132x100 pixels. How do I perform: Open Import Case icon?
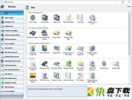[56, 18]
